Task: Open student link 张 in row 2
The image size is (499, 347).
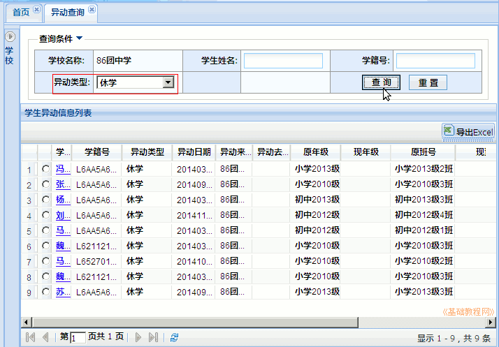Action: point(63,184)
